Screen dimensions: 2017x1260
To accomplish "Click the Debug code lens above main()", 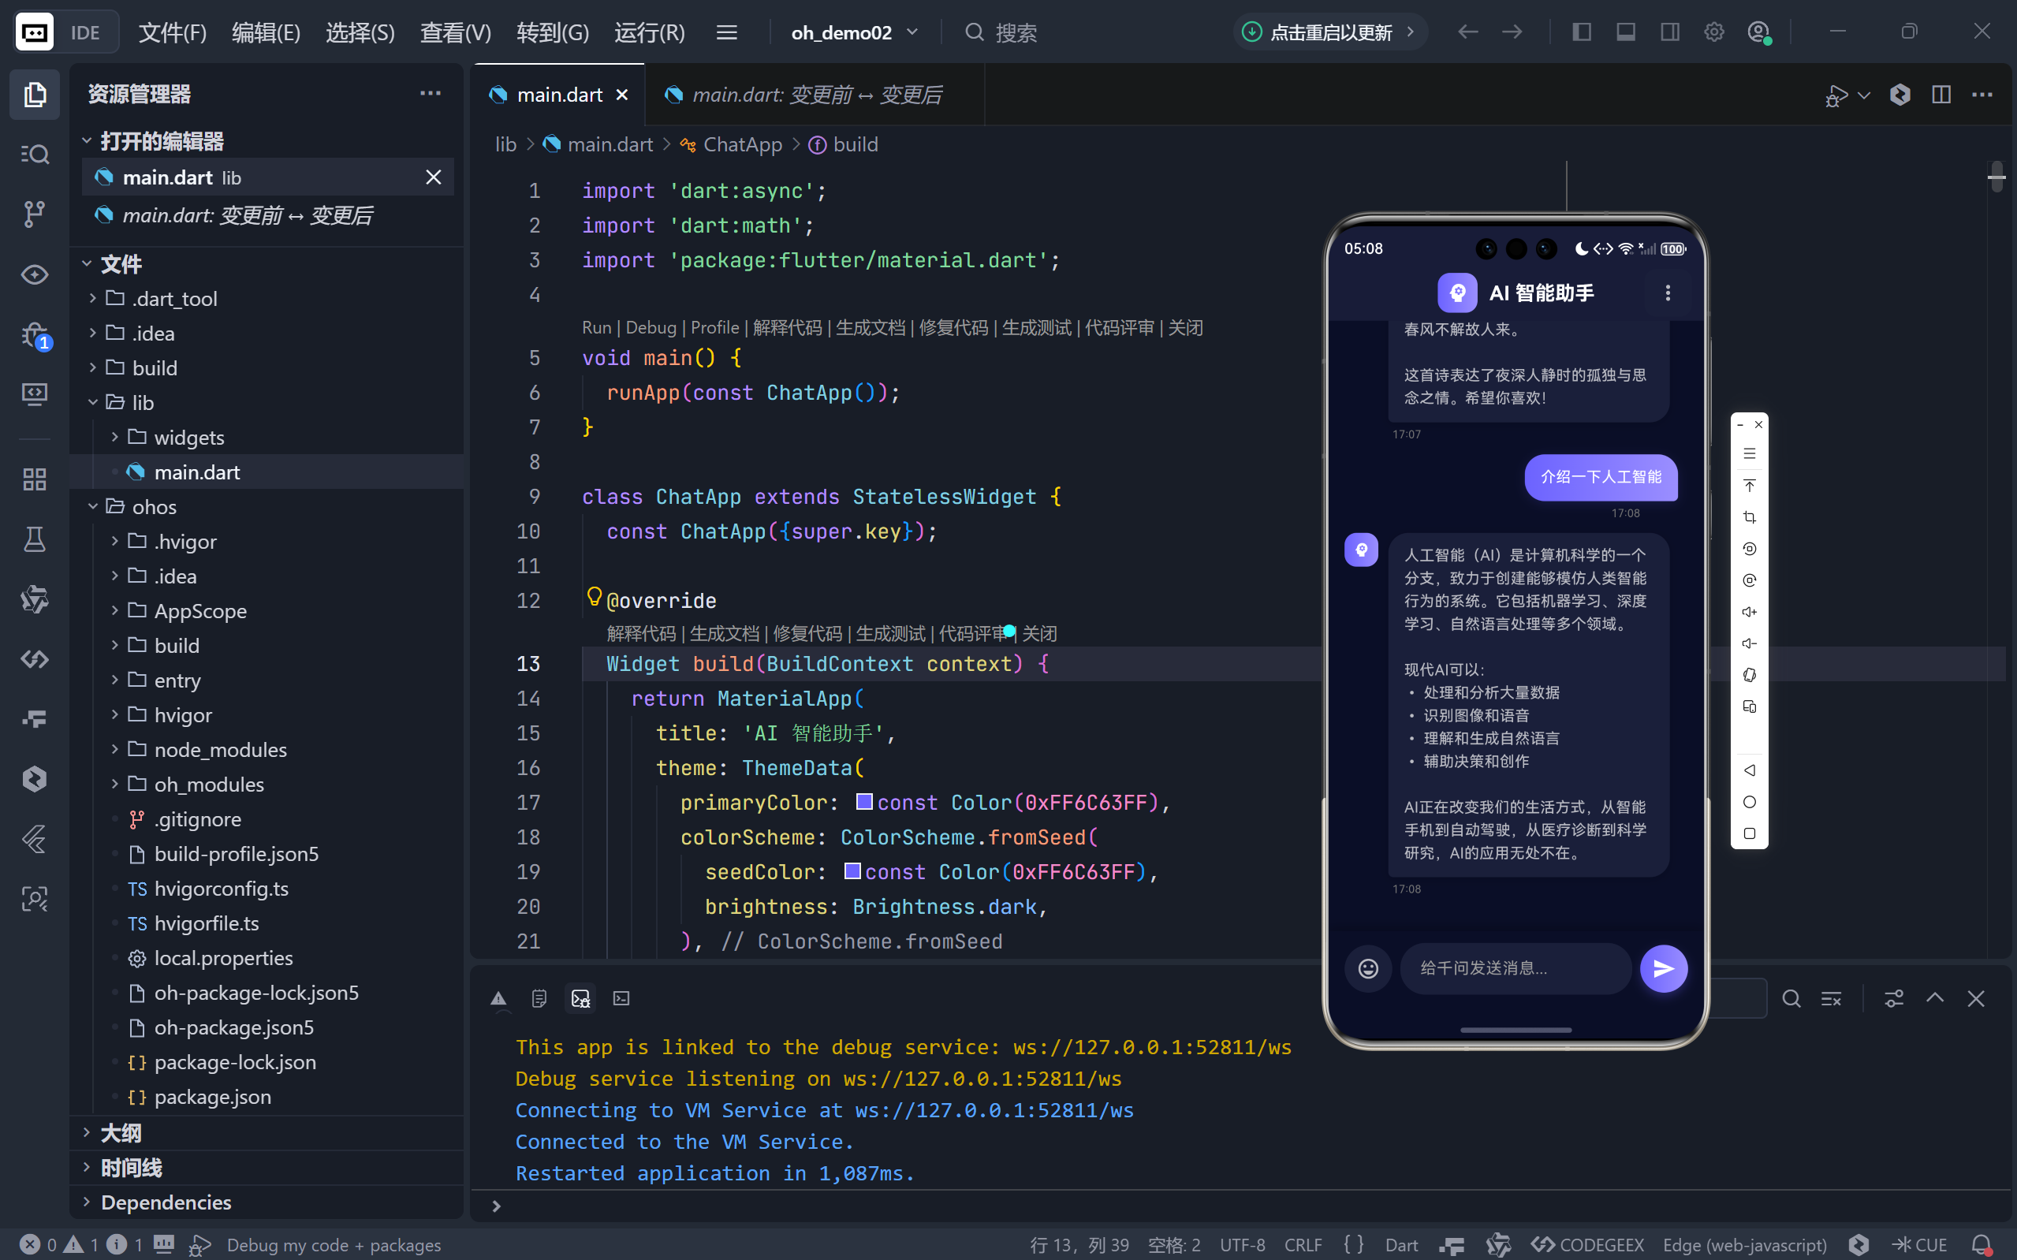I will click(x=650, y=327).
